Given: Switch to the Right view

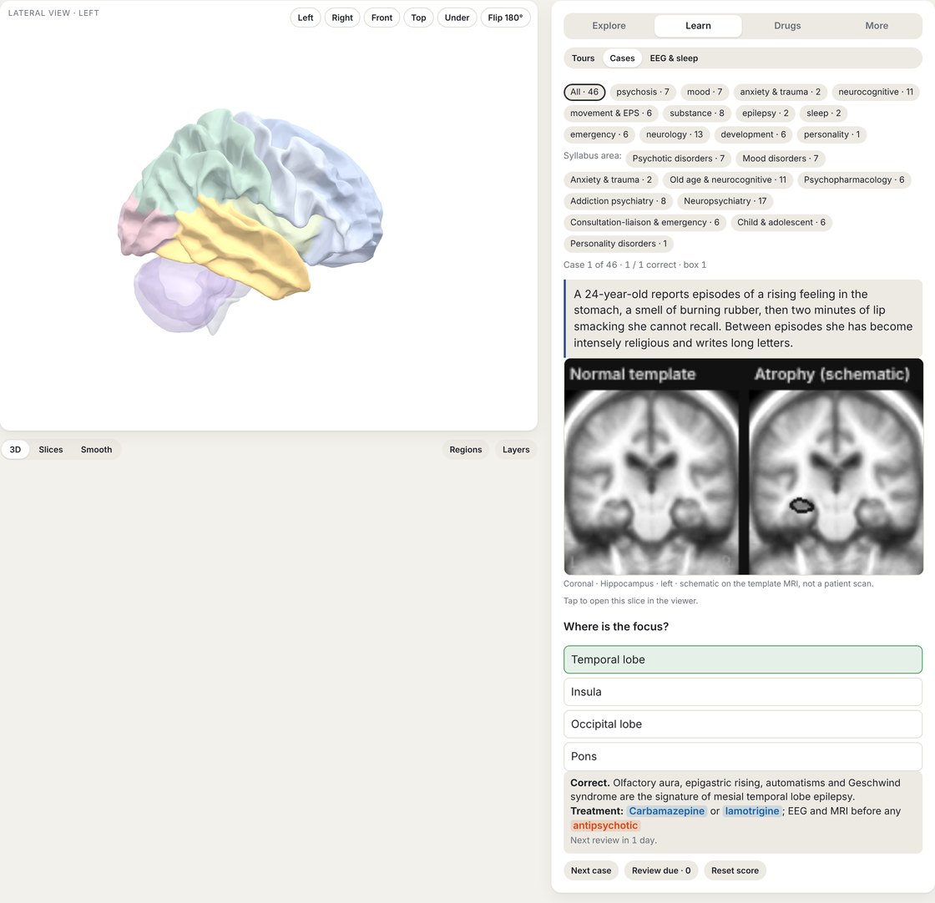Looking at the screenshot, I should coord(342,18).
